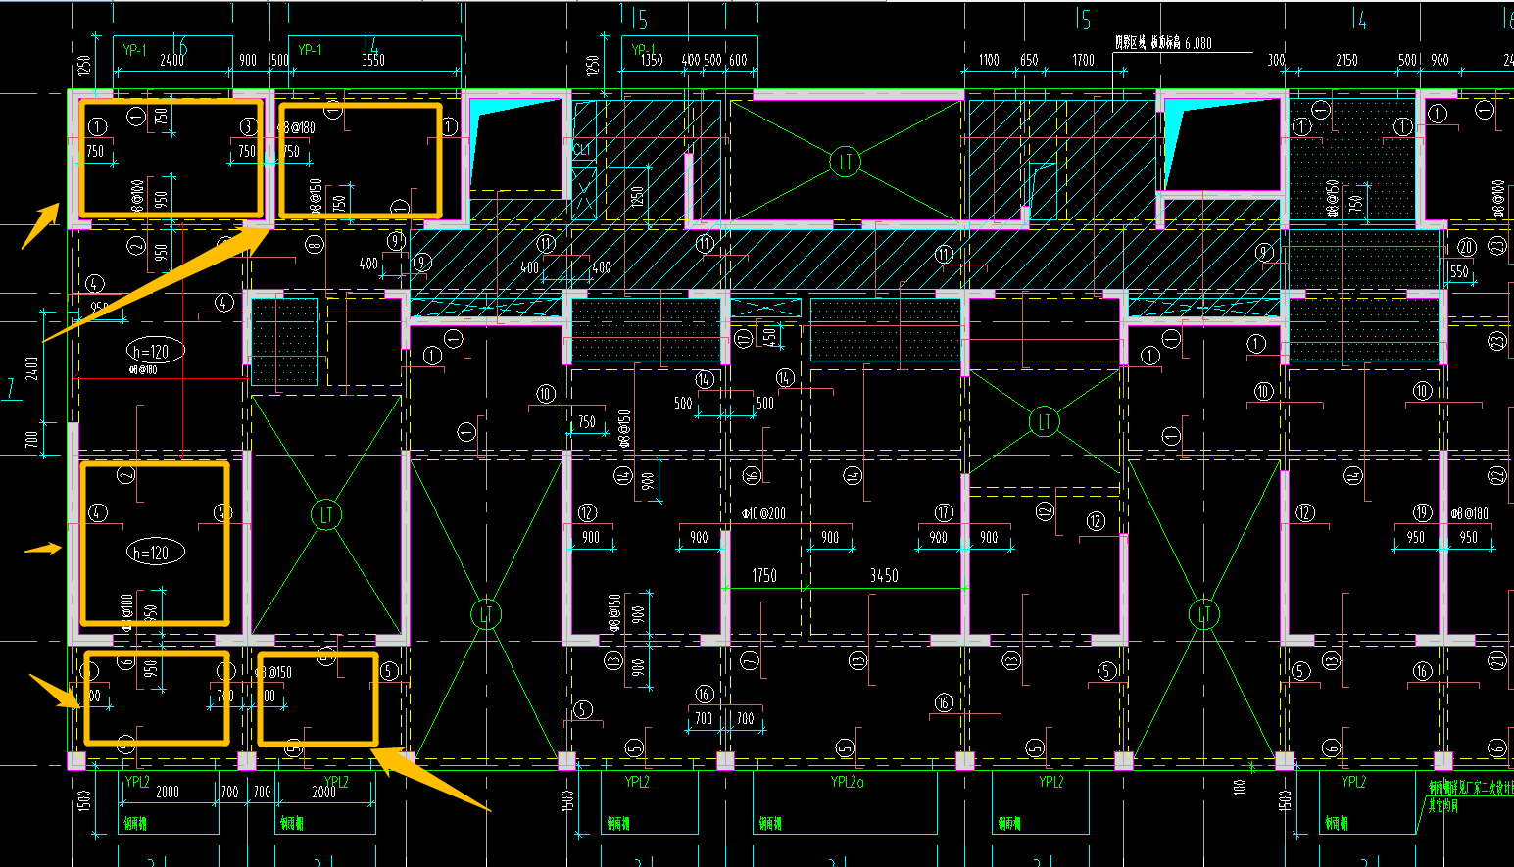Click the 300 dimension text
Screen dimensions: 1514x867
click(x=1276, y=60)
